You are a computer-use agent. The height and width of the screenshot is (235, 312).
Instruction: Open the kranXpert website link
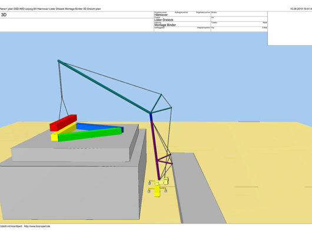coord(37,226)
